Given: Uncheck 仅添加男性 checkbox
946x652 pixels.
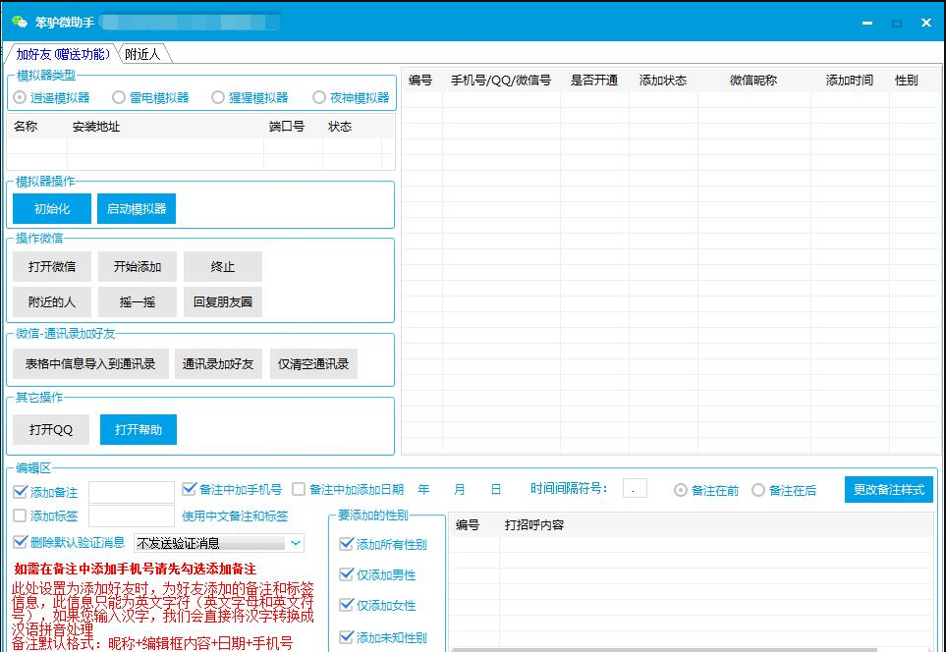Looking at the screenshot, I should tap(346, 573).
